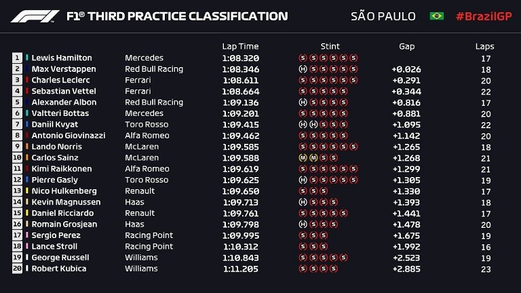Select the São Paulo location label
This screenshot has width=521, height=293.
383,16
